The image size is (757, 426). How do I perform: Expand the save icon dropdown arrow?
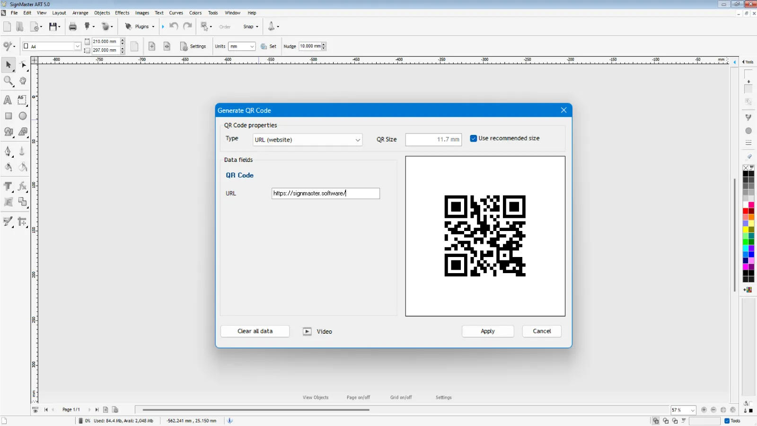(59, 27)
